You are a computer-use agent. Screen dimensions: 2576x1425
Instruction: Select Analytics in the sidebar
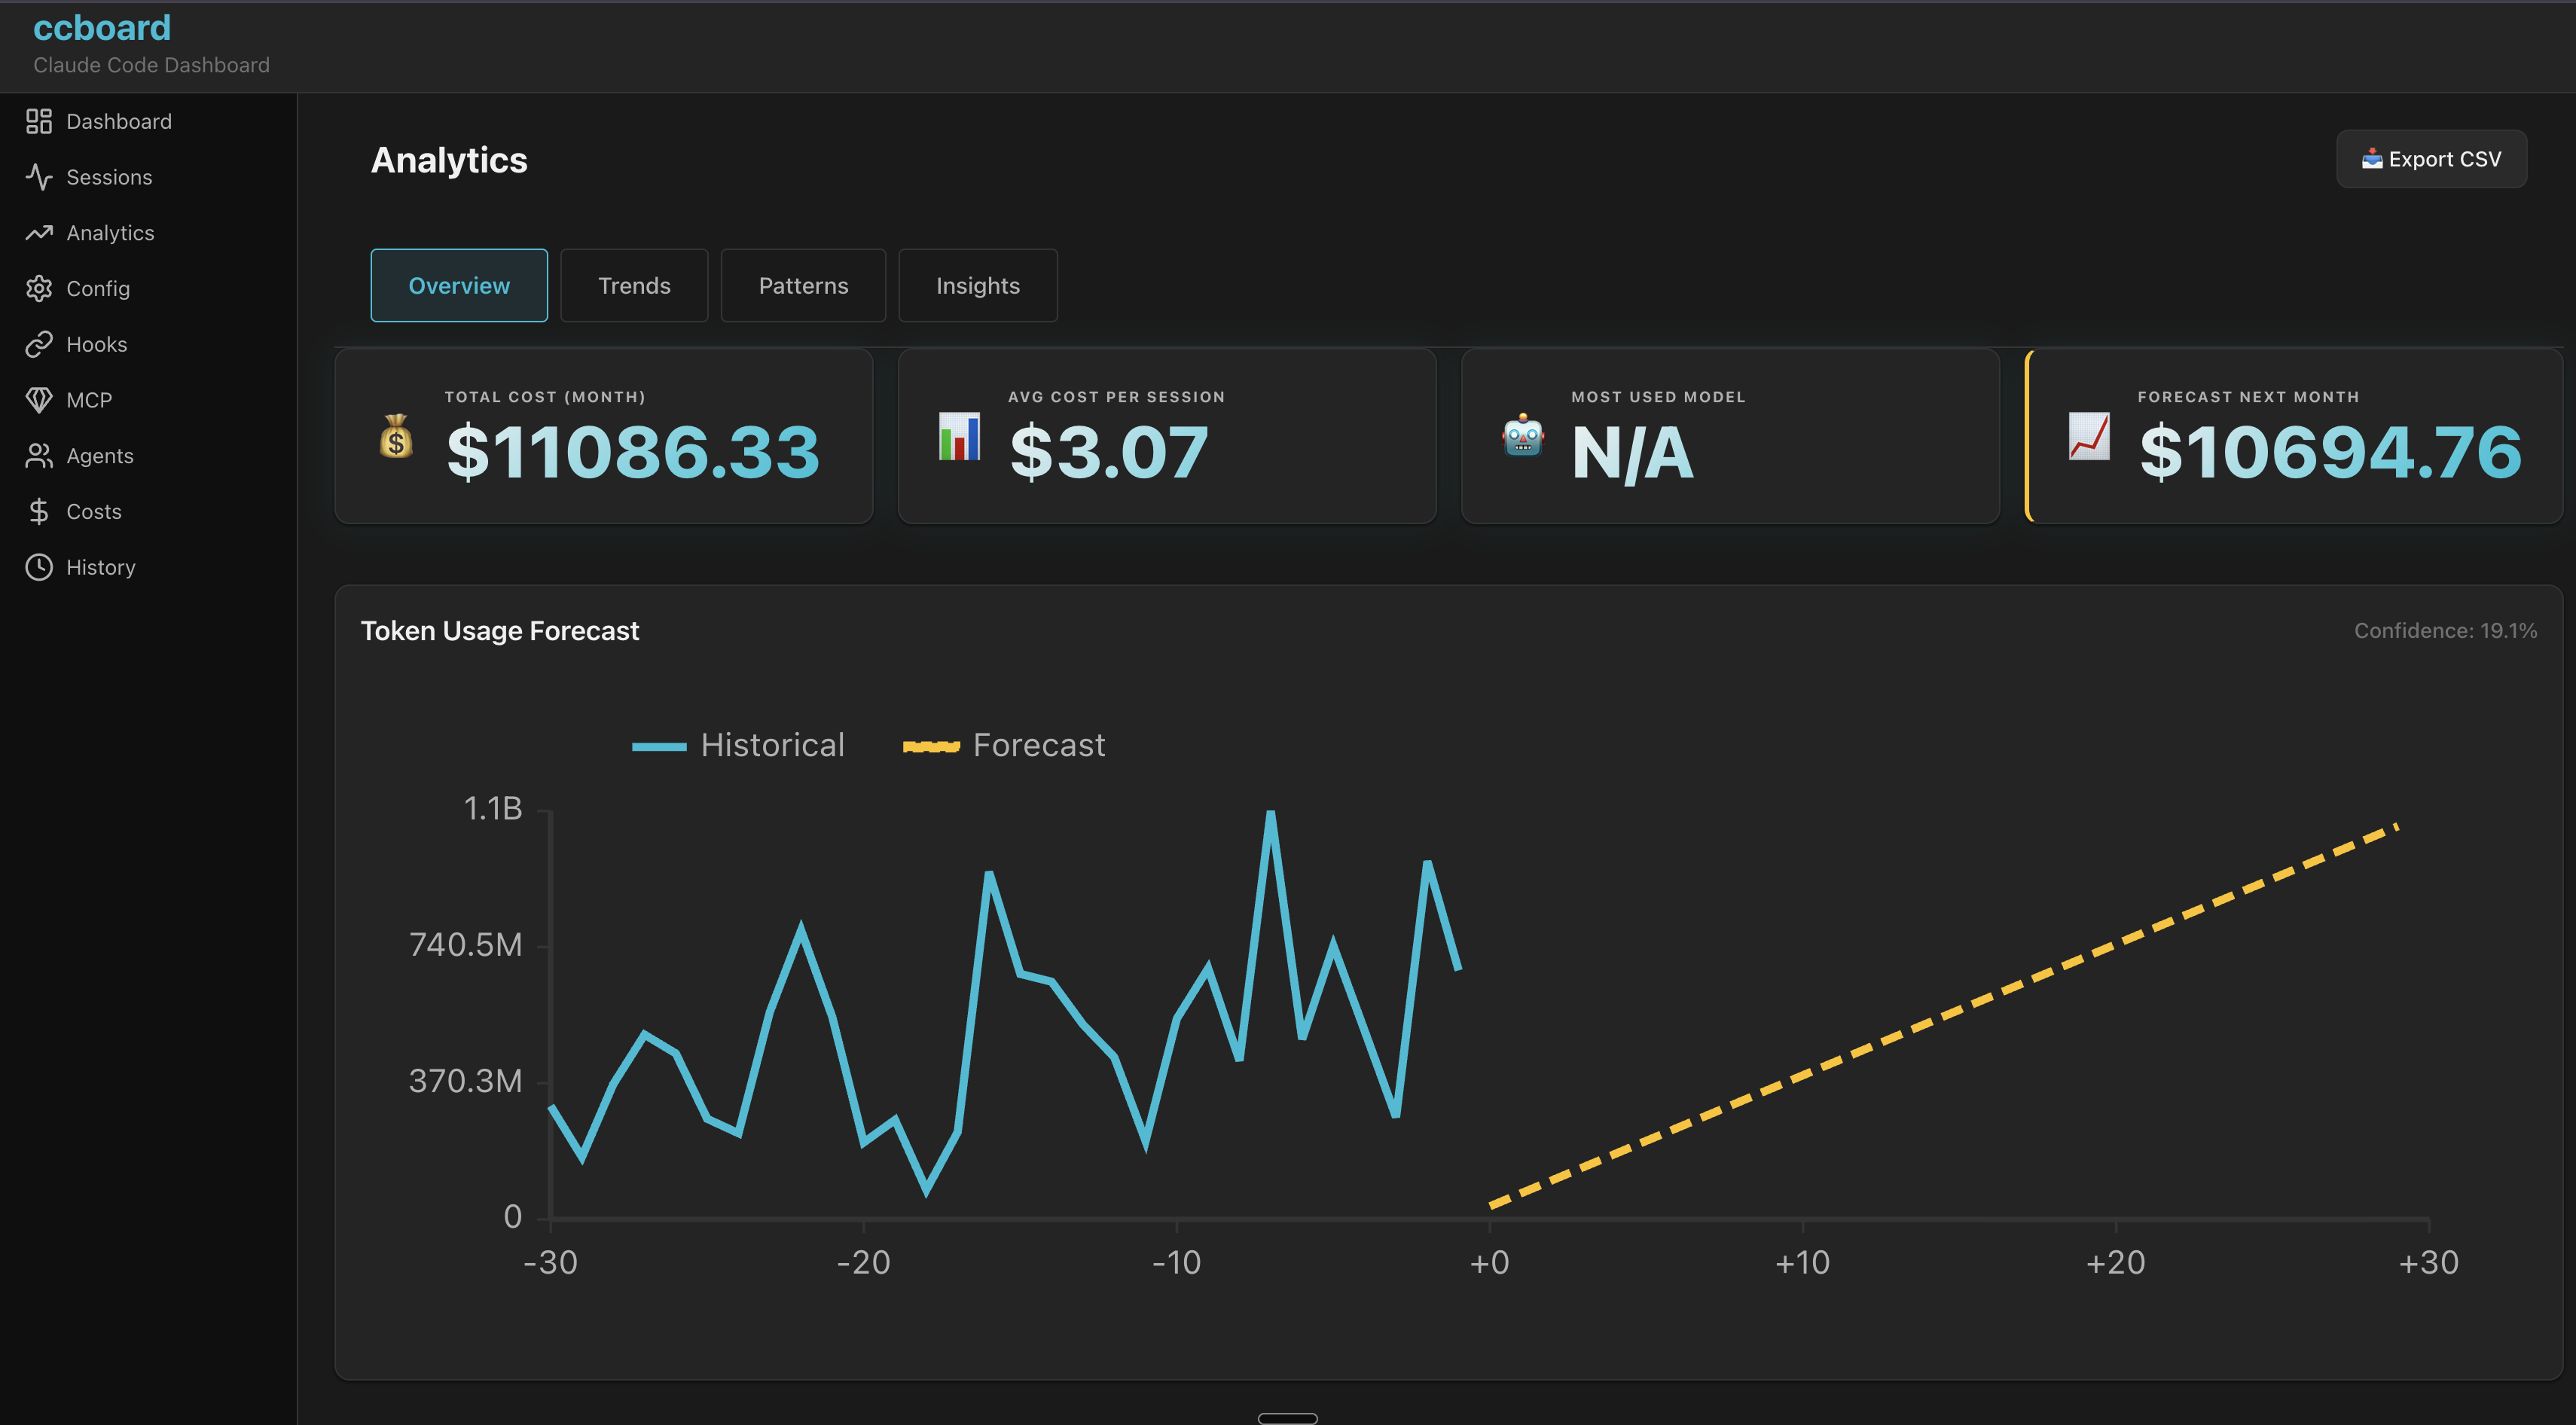(111, 232)
